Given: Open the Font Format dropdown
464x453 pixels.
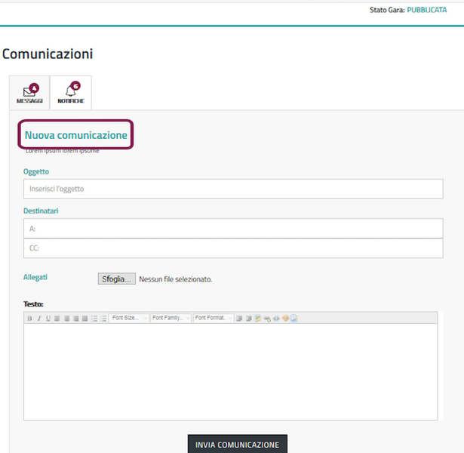Looking at the screenshot, I should click(214, 319).
